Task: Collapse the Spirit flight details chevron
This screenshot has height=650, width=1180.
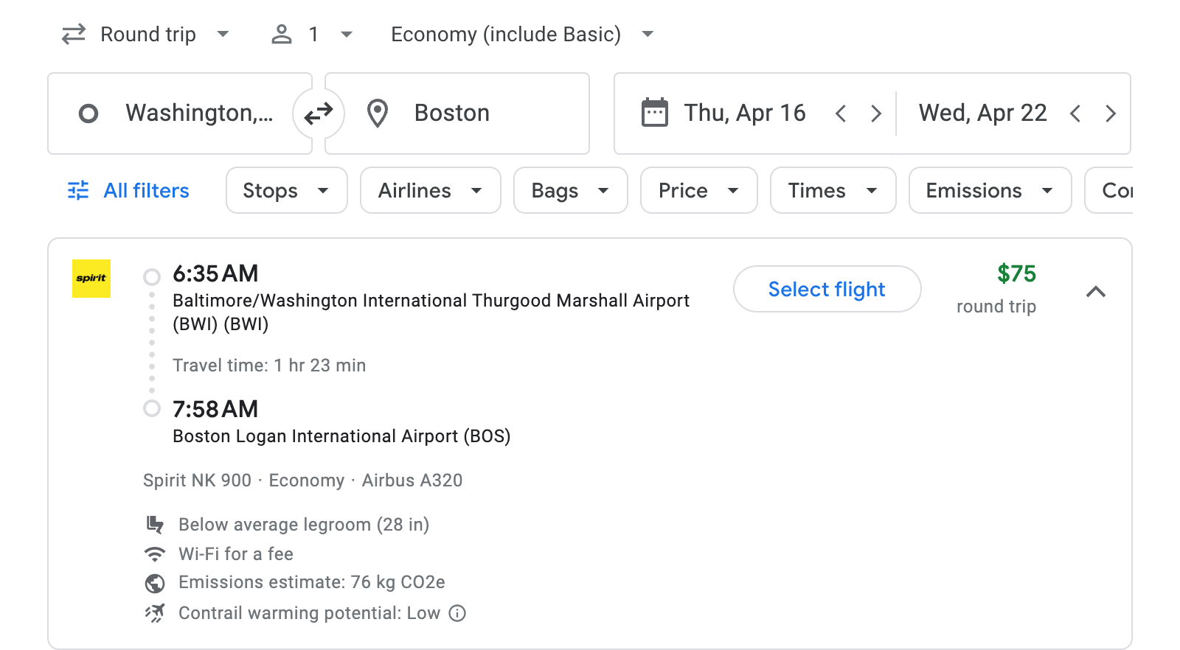Action: [x=1096, y=292]
